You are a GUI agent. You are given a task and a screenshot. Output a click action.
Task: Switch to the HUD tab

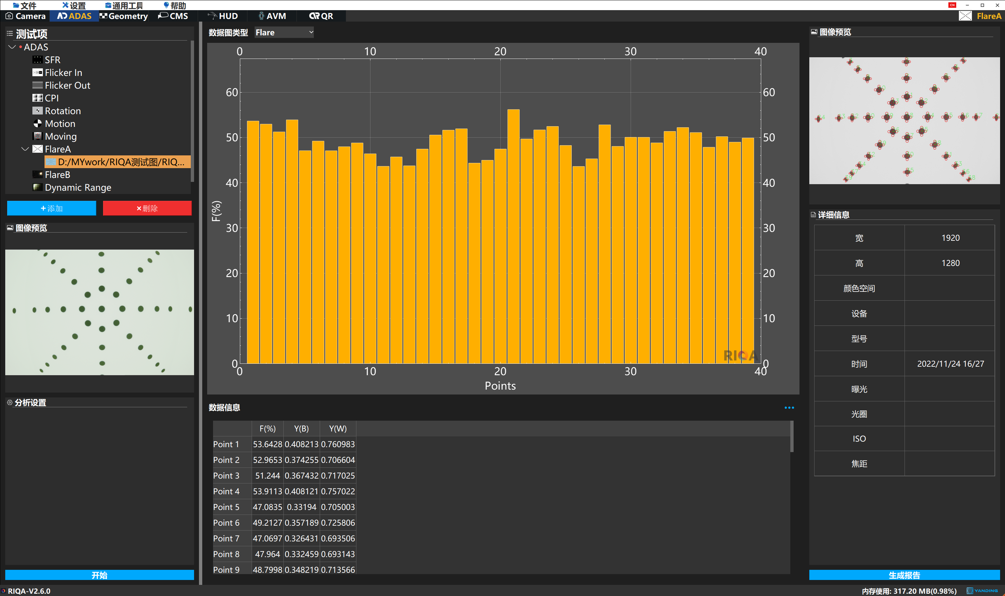point(223,16)
